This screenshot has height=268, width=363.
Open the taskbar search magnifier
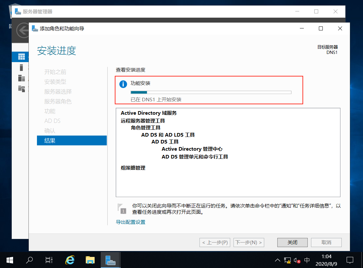pos(29,260)
